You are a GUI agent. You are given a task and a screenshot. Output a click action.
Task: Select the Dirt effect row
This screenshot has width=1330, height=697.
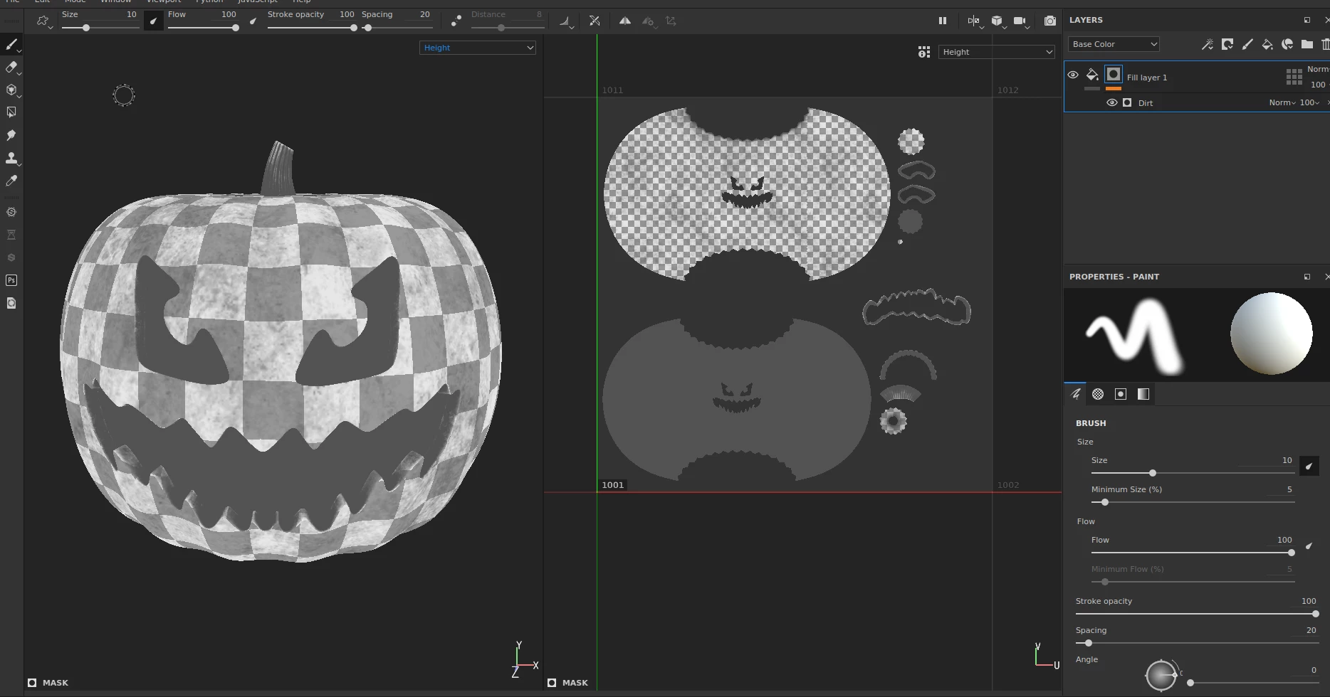pos(1197,102)
